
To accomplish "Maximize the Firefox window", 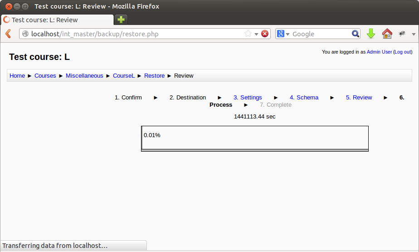I will [25, 6].
